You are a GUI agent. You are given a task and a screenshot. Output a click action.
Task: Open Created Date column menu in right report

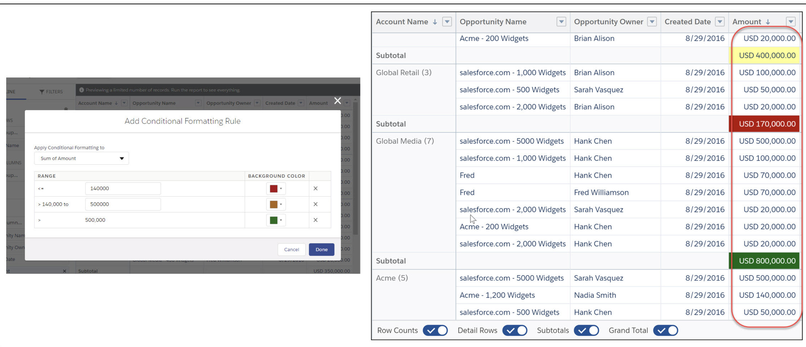pos(720,22)
